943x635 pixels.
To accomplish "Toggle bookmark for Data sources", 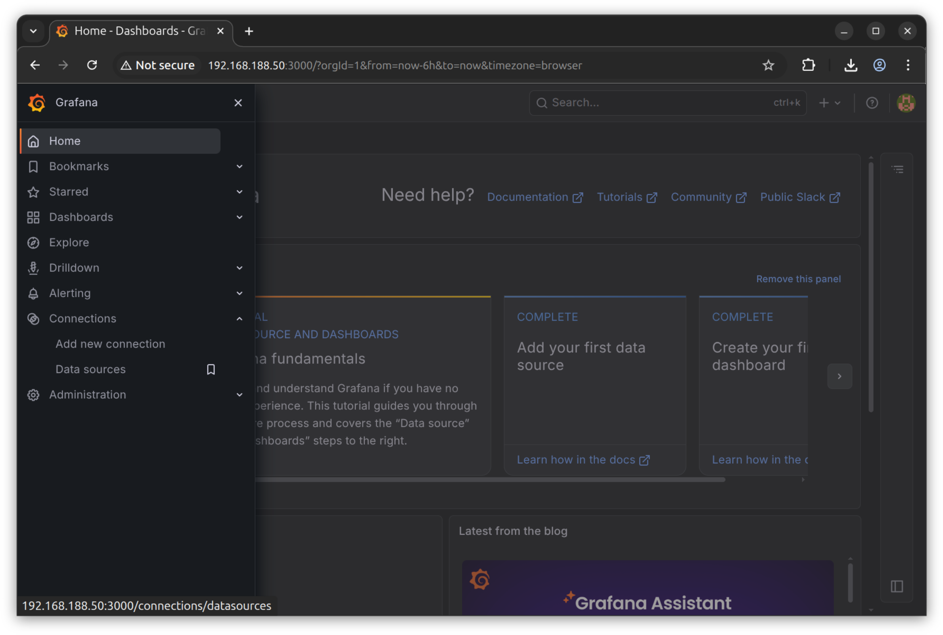I will point(211,369).
